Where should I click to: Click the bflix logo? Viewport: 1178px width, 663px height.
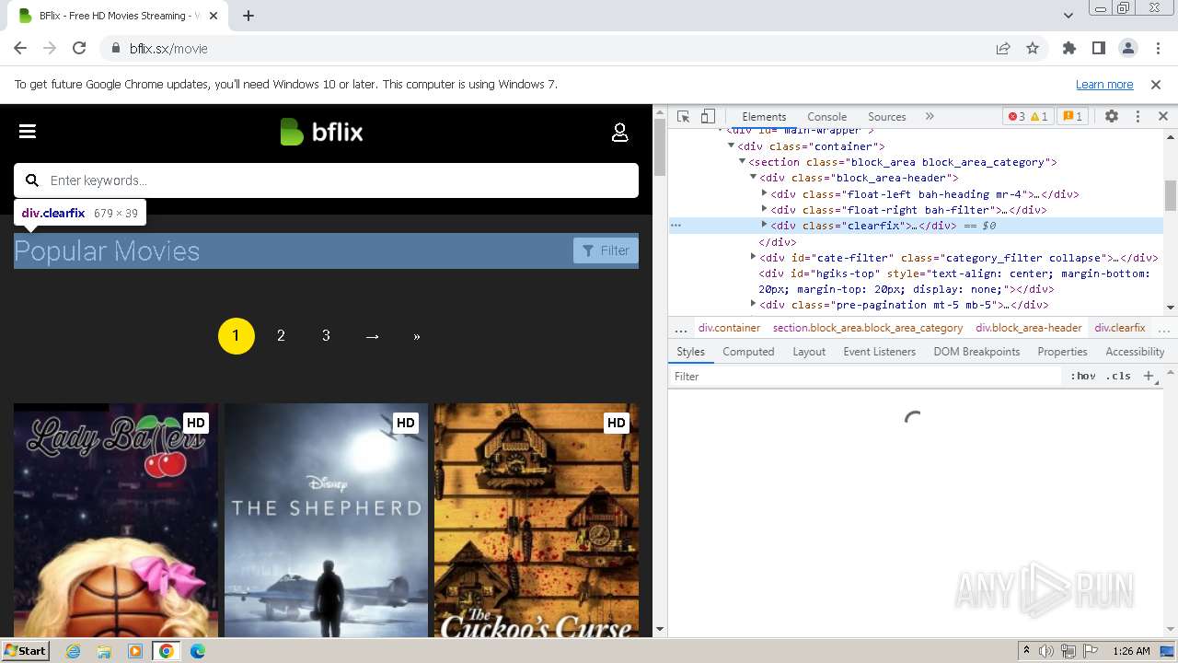[322, 133]
